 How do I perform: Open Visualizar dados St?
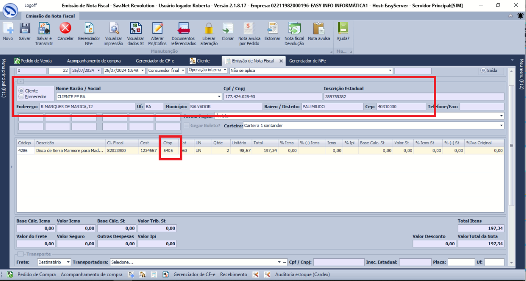tap(135, 29)
